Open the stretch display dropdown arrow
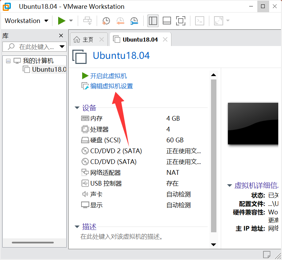The height and width of the screenshot is (260, 282). 228,21
